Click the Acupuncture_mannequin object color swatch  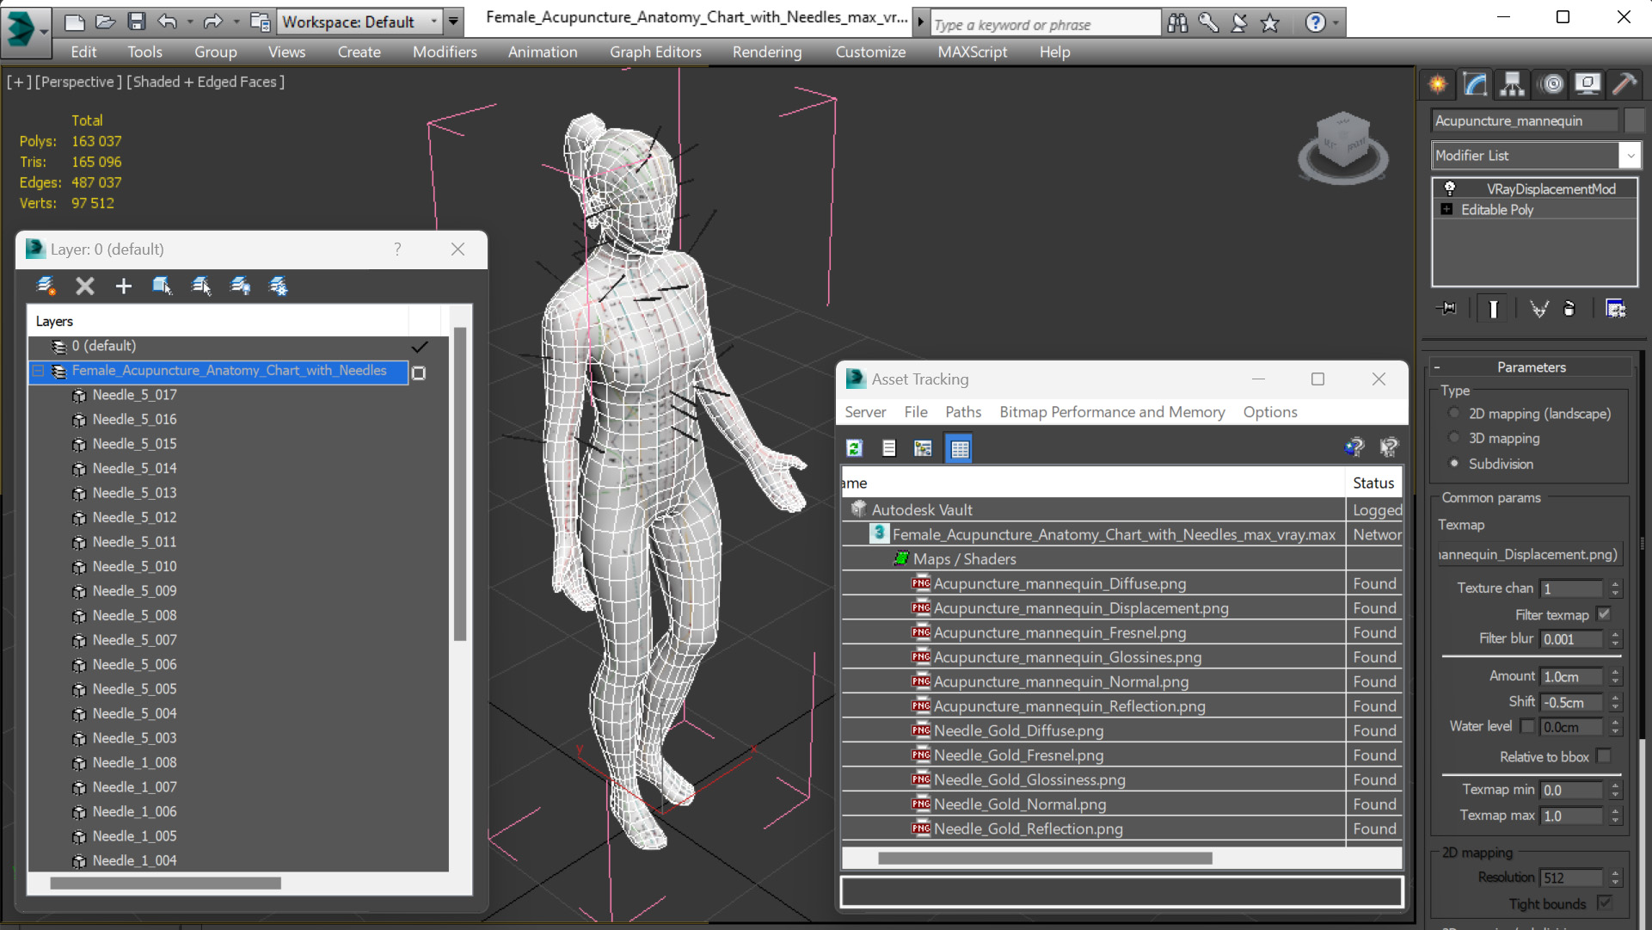point(1635,120)
